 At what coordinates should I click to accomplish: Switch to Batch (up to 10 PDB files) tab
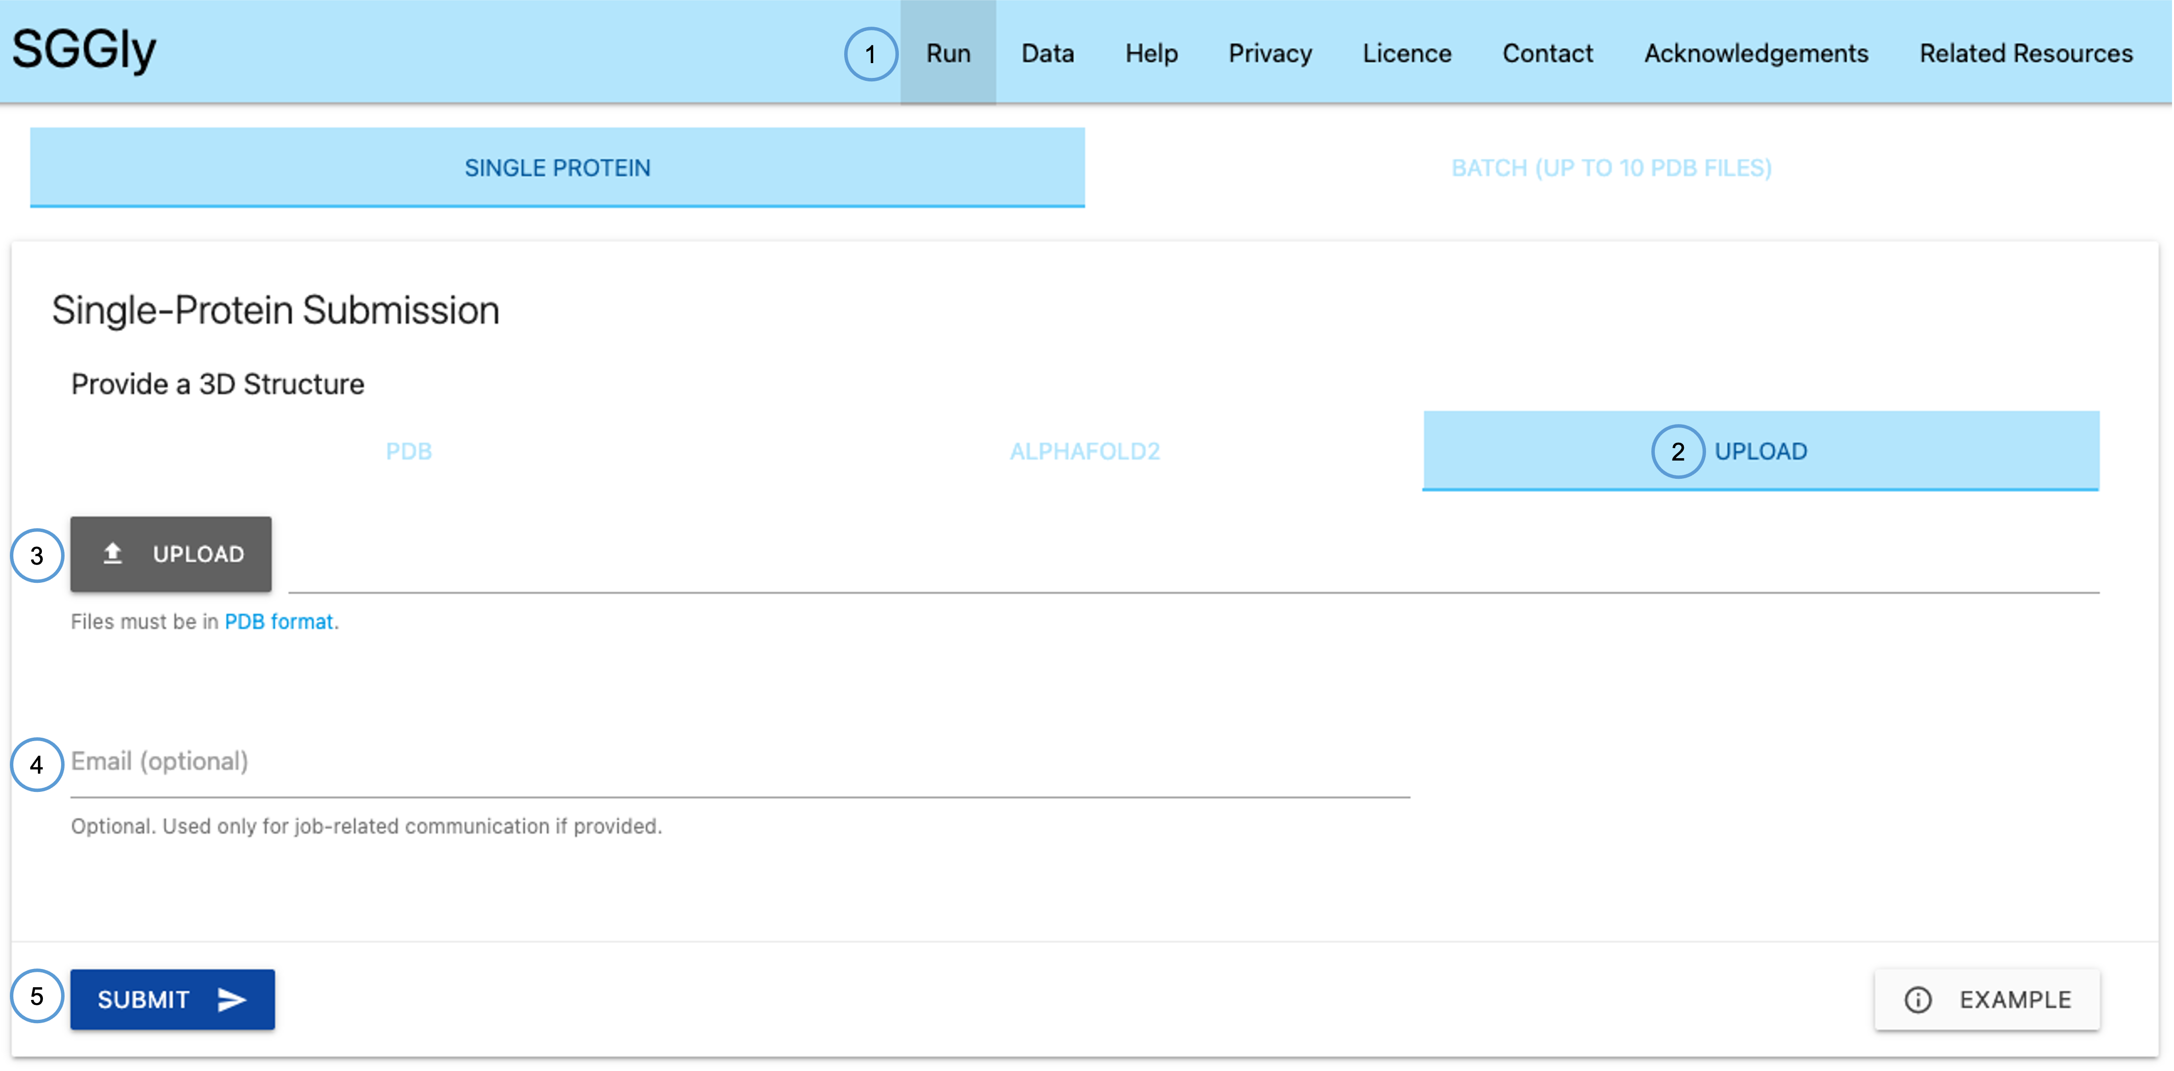1611,167
